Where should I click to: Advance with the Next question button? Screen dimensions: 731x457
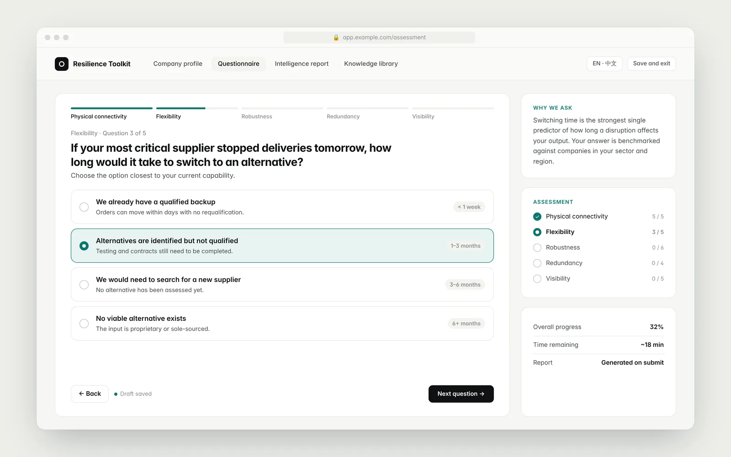[461, 394]
